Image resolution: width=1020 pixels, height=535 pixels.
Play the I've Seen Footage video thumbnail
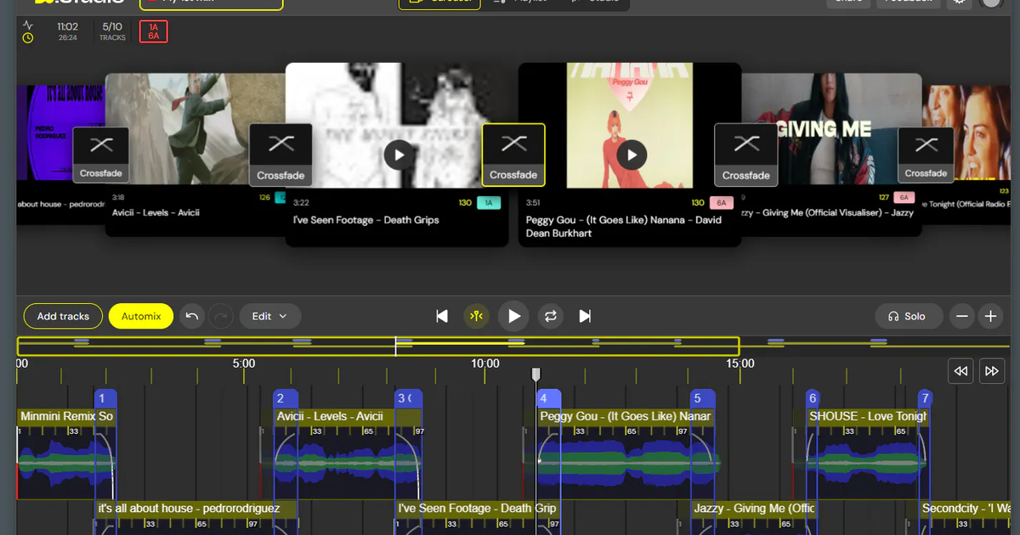[x=399, y=155]
